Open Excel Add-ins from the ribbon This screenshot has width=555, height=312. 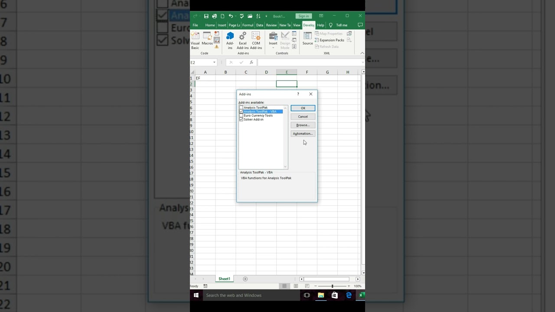(x=243, y=40)
